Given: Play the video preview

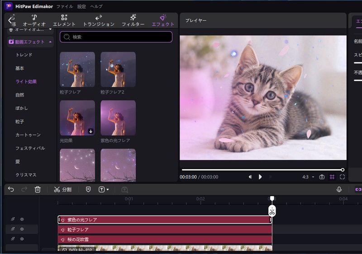Looking at the screenshot, I should pos(260,177).
